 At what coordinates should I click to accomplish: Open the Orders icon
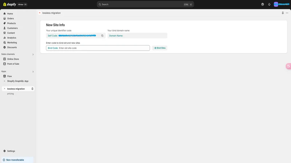coord(4,18)
